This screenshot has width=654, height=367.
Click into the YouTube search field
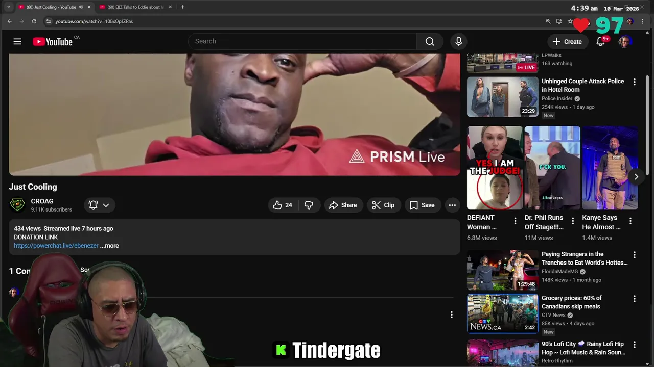pyautogui.click(x=302, y=41)
